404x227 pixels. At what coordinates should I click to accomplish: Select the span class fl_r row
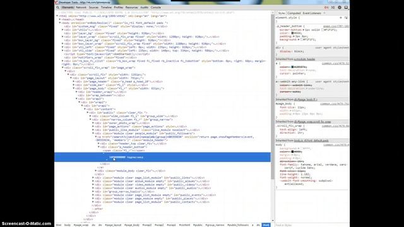(x=124, y=150)
